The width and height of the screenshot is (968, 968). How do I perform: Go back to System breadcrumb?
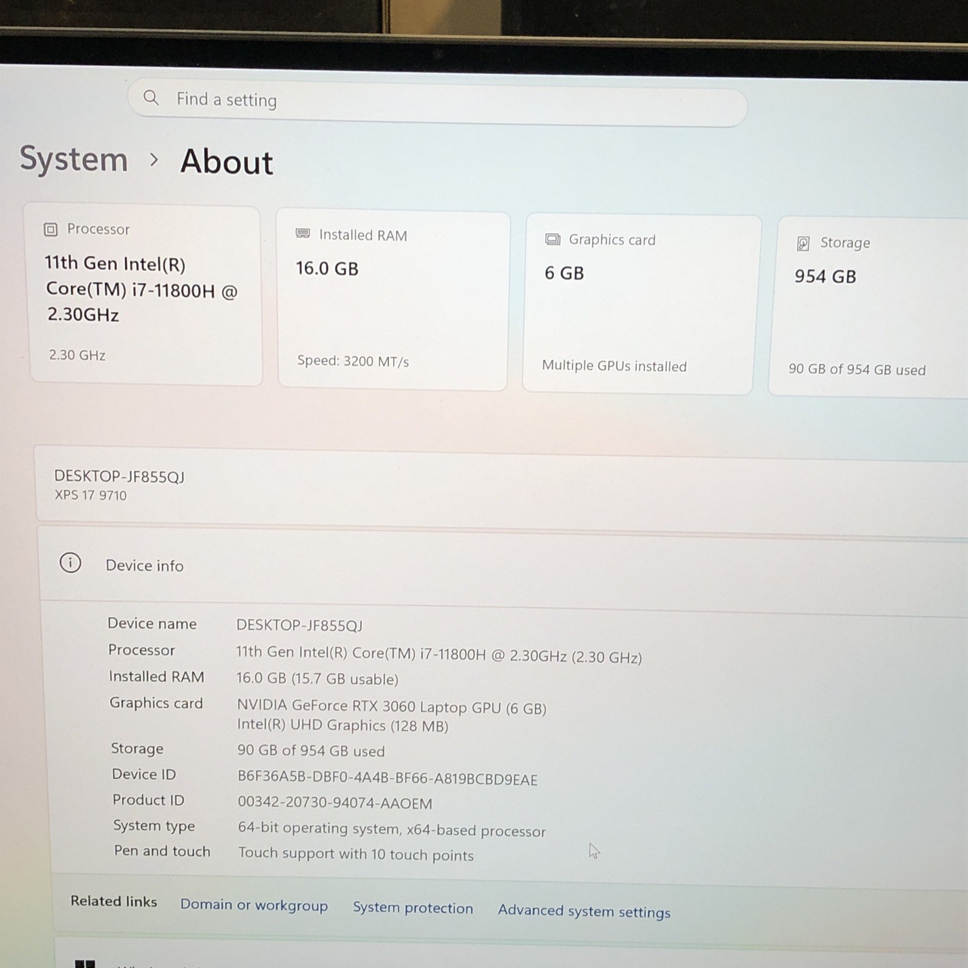pyautogui.click(x=74, y=159)
